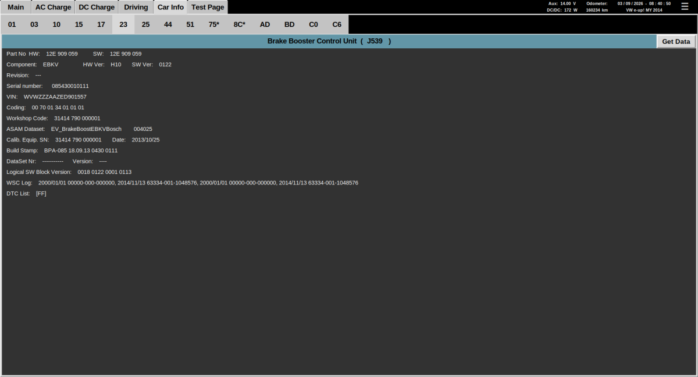Select control unit 03 tab

click(34, 24)
